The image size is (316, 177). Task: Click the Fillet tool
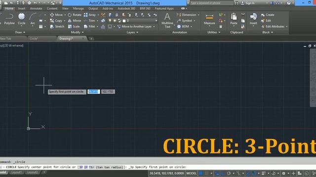coord(89,27)
